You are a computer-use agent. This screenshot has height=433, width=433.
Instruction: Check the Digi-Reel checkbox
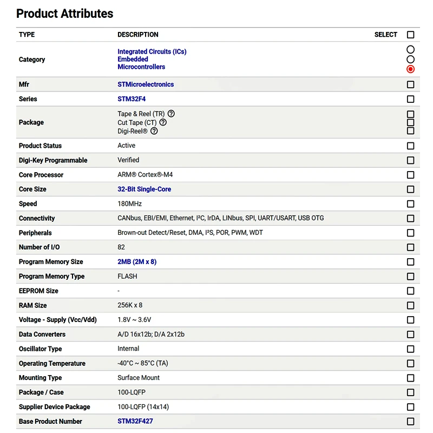(411, 130)
